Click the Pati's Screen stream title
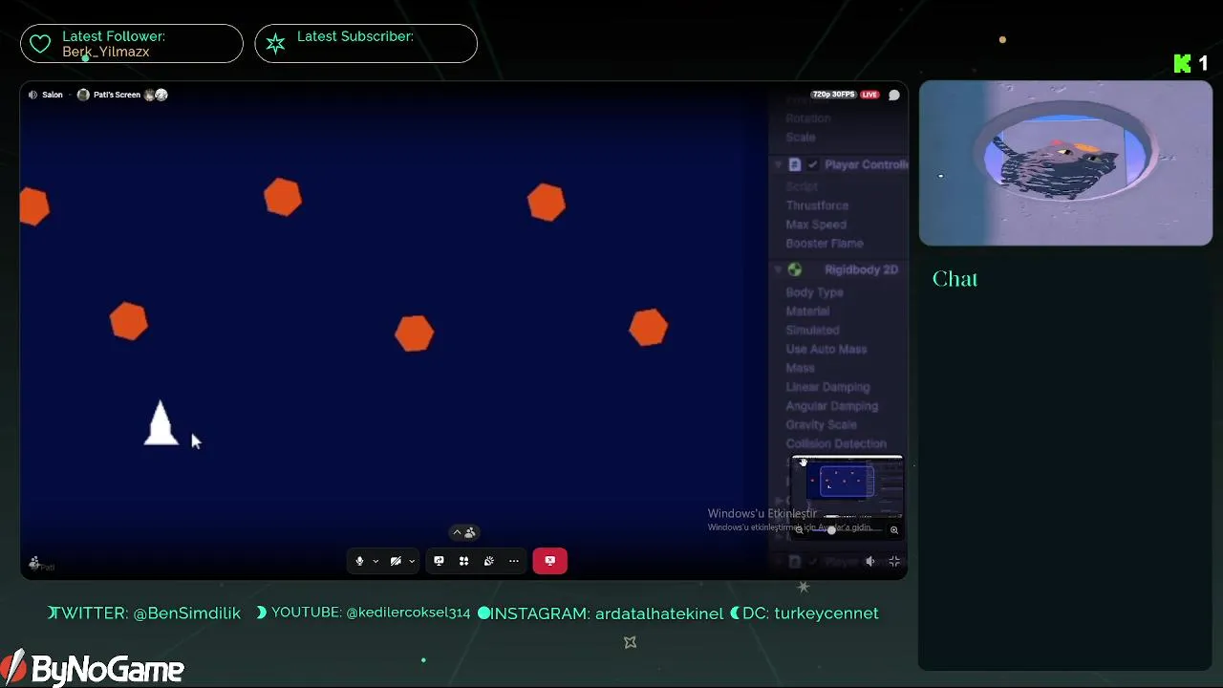This screenshot has width=1223, height=688. tap(117, 95)
